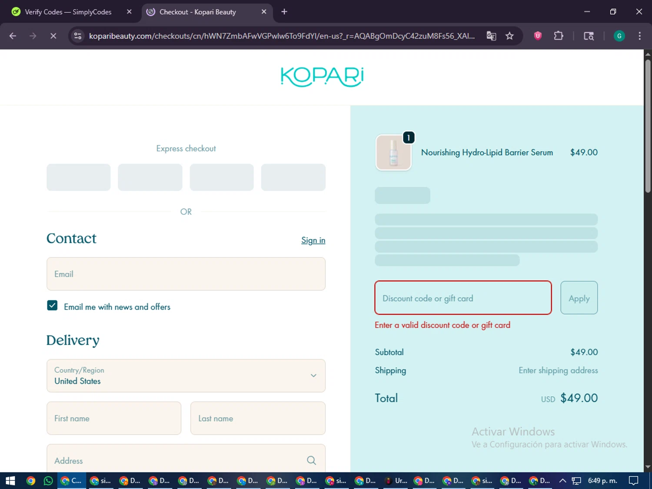Bookmark this page with the star icon

(509, 36)
